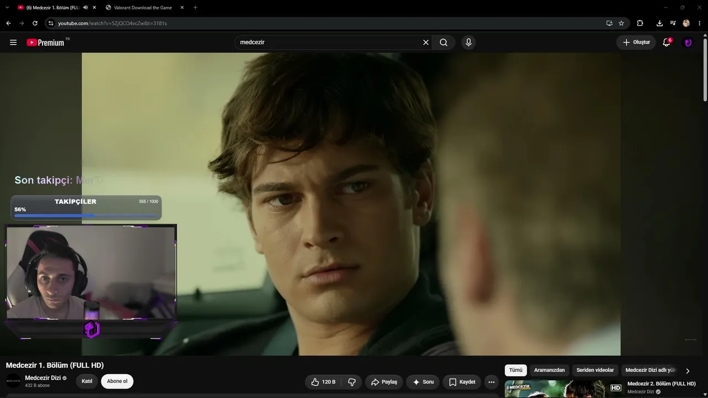This screenshot has height=398, width=708.
Task: Close the Valorant Download the Game tab
Action: tap(182, 8)
